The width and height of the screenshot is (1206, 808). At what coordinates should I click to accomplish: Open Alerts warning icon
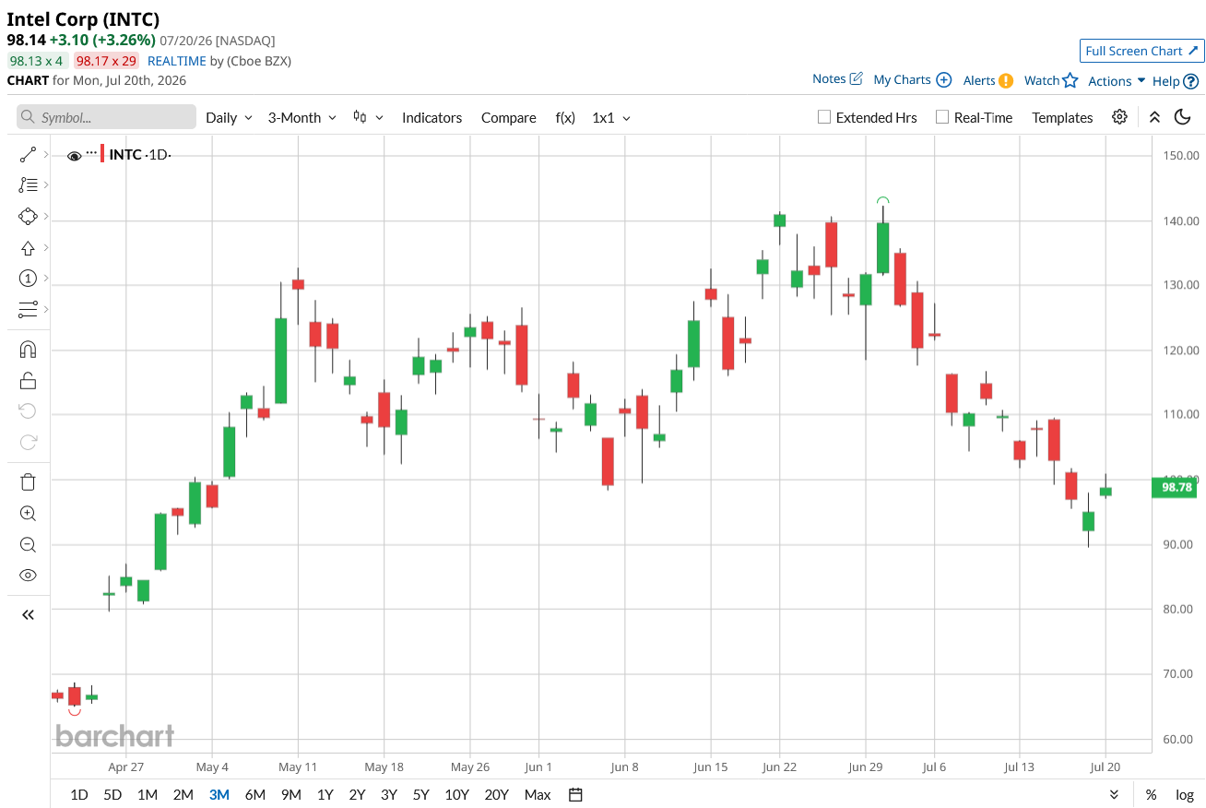(x=1006, y=80)
